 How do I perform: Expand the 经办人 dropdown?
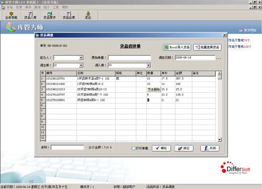[x=81, y=58]
